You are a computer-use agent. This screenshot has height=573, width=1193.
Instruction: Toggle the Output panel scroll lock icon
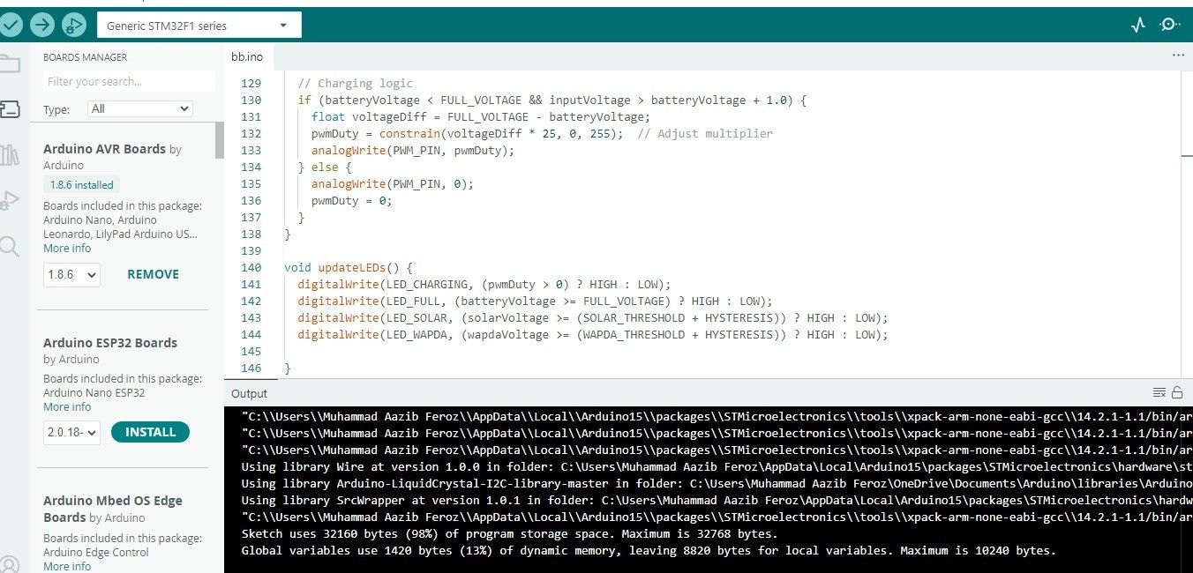click(x=1177, y=393)
